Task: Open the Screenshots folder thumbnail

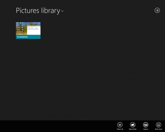Action: (x=28, y=30)
